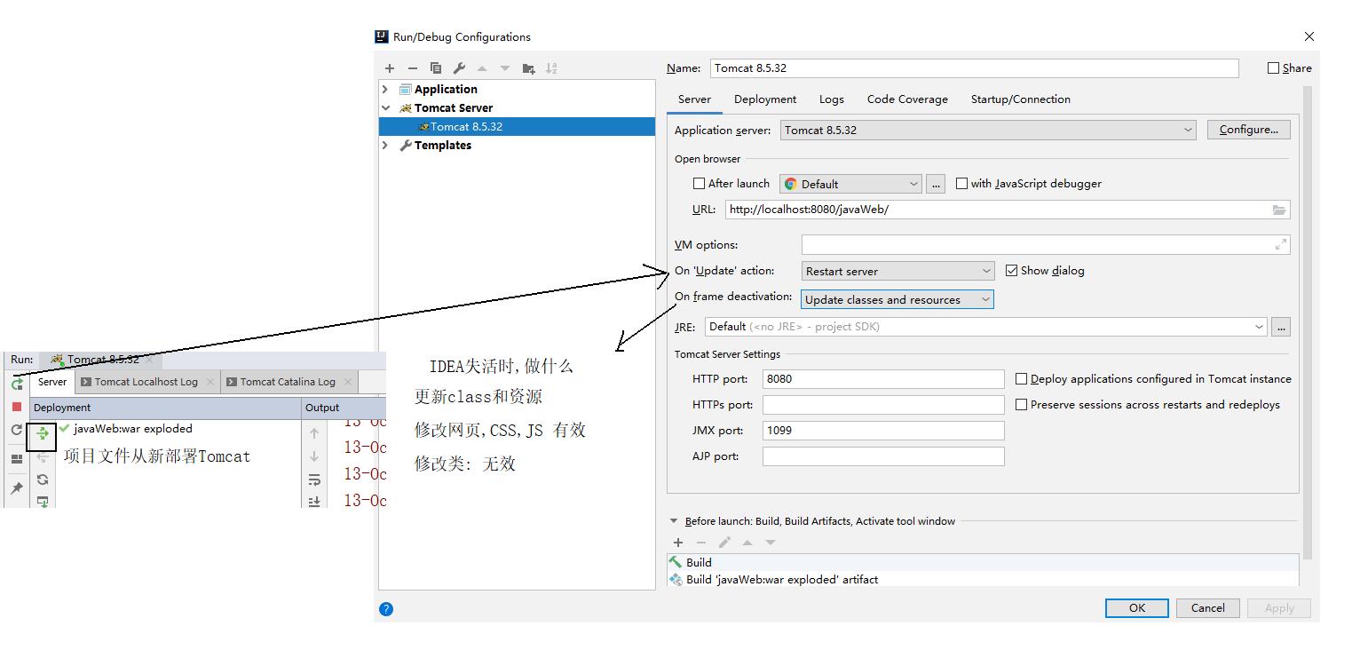
Task: Move configuration down in the list
Action: pyautogui.click(x=505, y=68)
